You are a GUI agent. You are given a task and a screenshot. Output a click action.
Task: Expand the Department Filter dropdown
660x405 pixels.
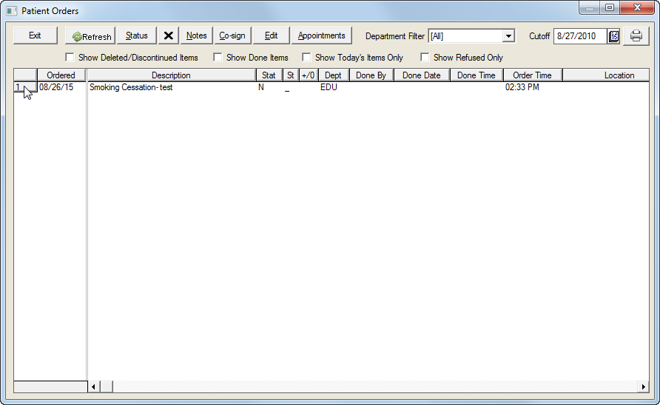[x=508, y=36]
